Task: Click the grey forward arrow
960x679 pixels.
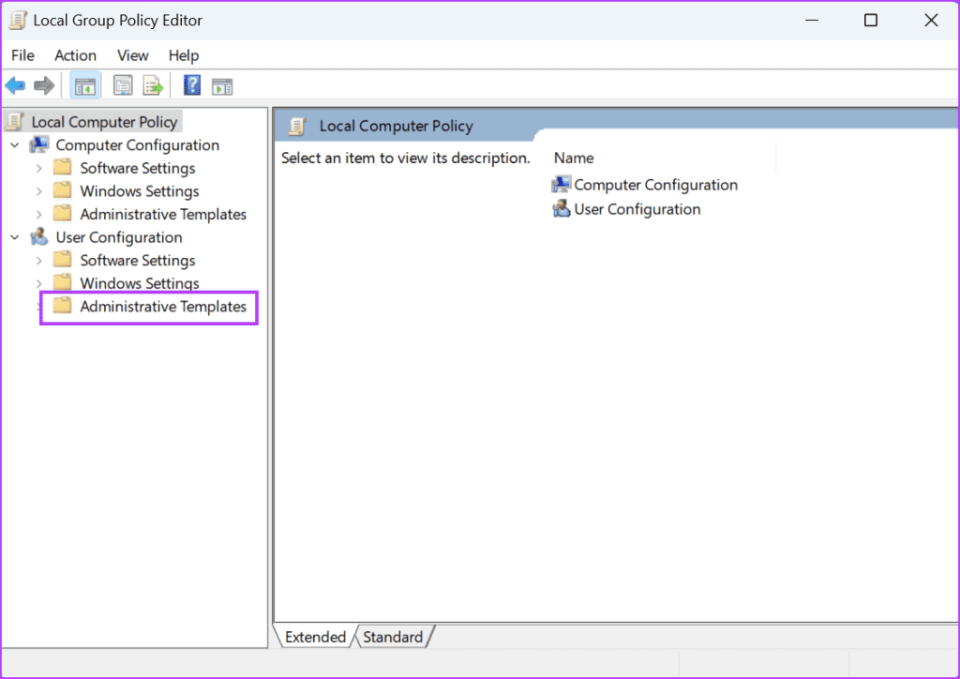Action: click(44, 85)
